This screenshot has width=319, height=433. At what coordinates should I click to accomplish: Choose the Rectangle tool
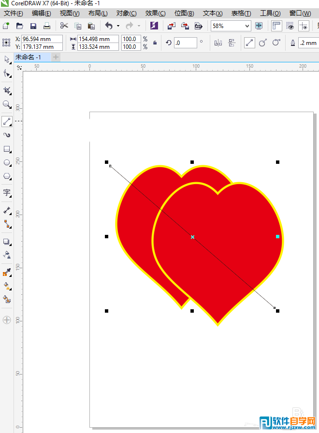(x=7, y=149)
